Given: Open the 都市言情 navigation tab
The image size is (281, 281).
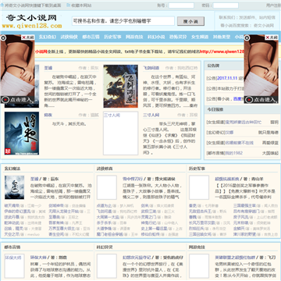Looking at the screenshot, I should click(91, 37).
